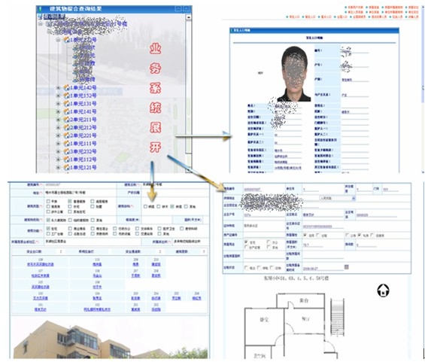Click the house icon beside 1单元142号
The image size is (425, 362).
click(x=66, y=87)
